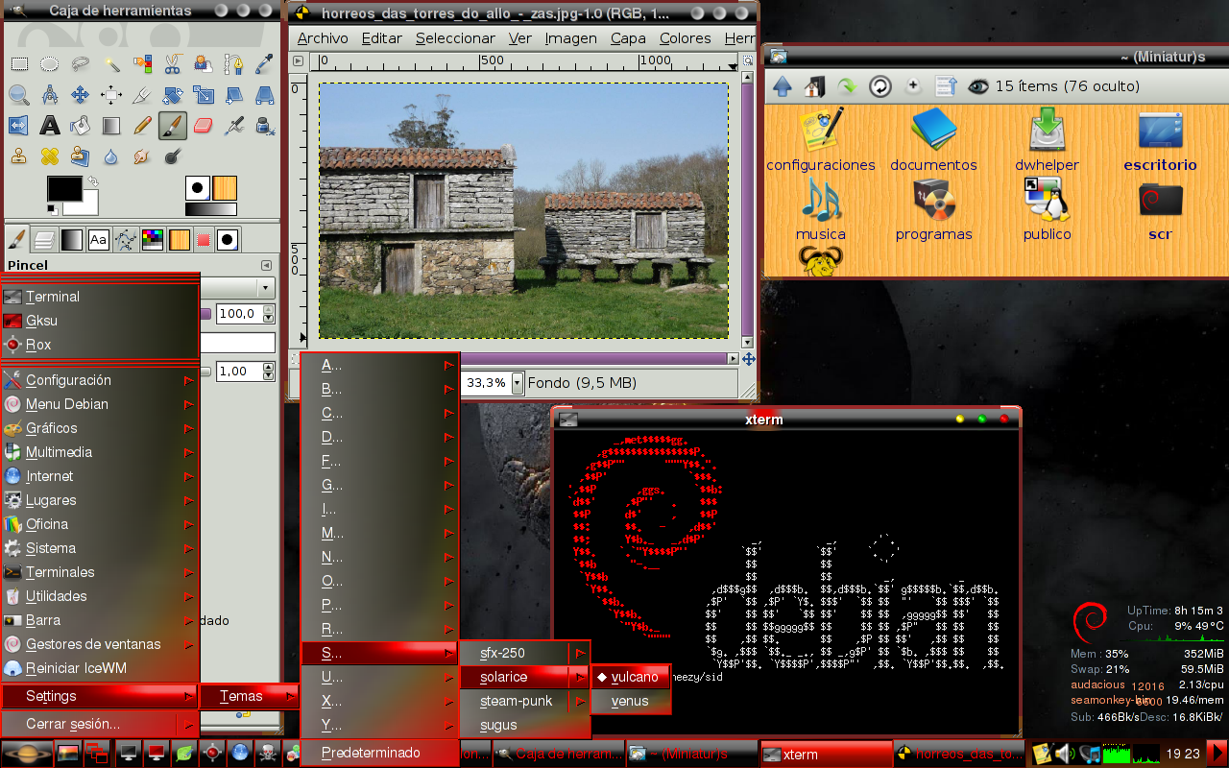Screen dimensions: 1229x768
Task: Select the Blur/Sharpen droplet tool
Action: [111, 156]
